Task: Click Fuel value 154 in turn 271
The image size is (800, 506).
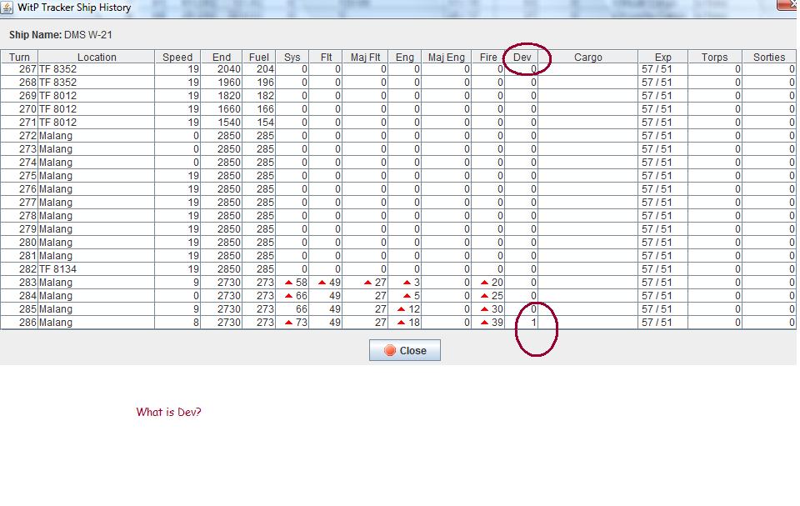Action: [x=258, y=122]
